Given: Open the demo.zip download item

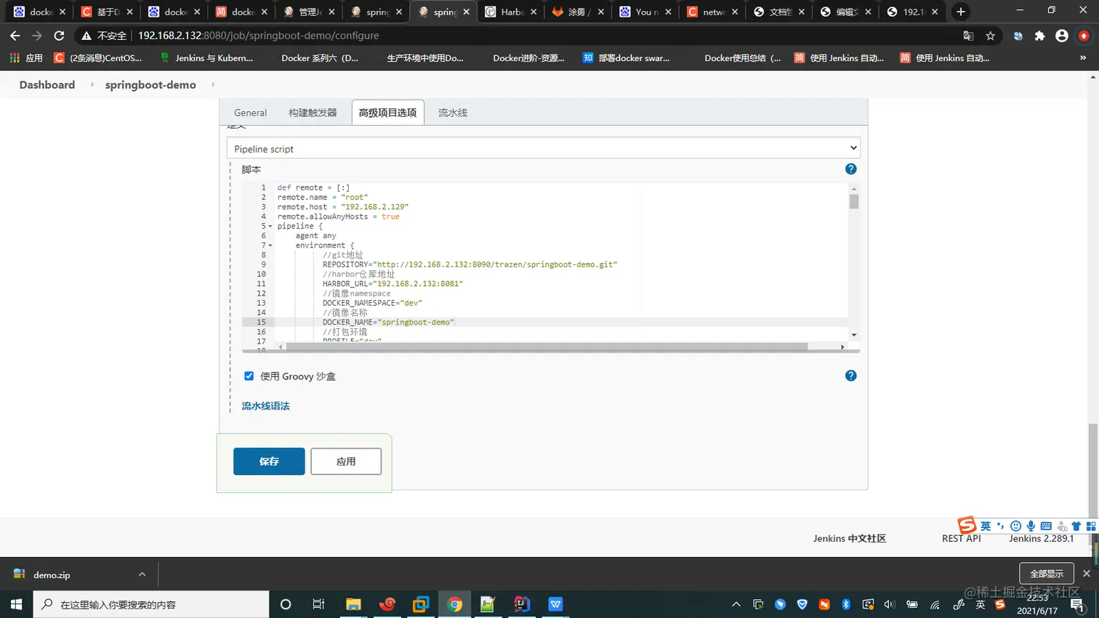Looking at the screenshot, I should pos(52,574).
